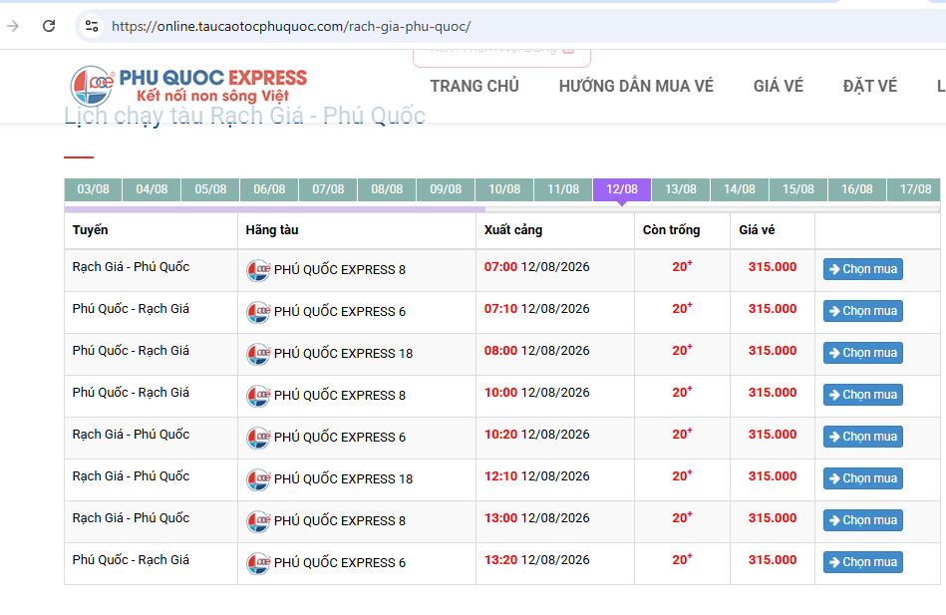Select the 17/08 date tab
Image resolution: width=946 pixels, height=615 pixels.
(915, 189)
